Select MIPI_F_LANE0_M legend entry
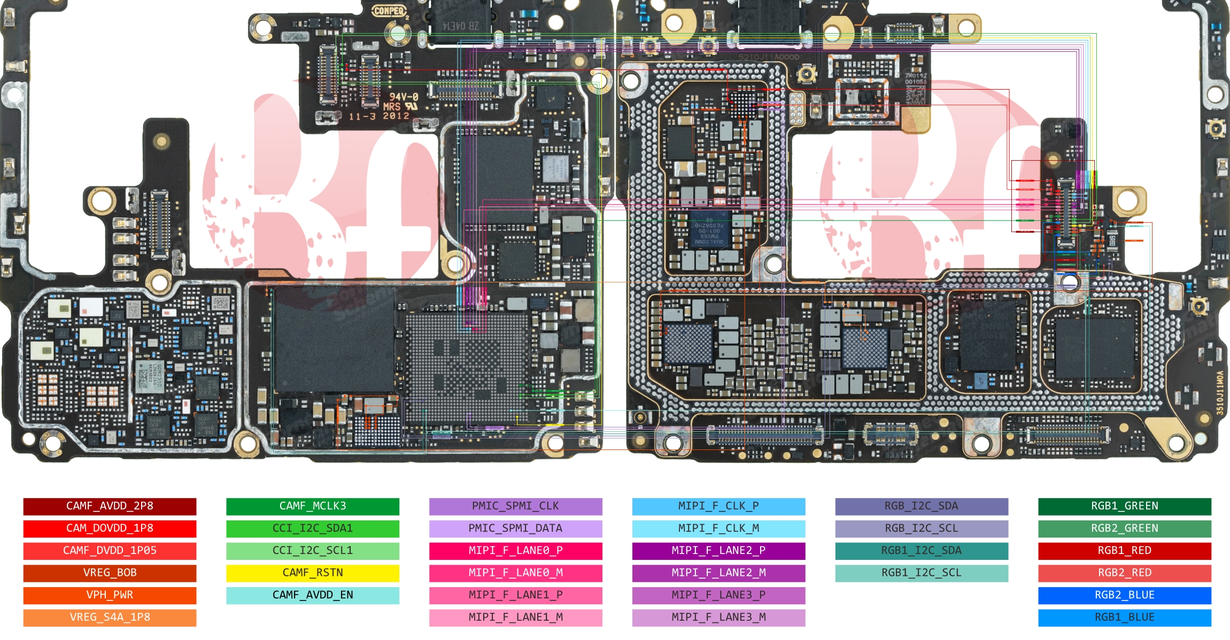 pos(516,573)
